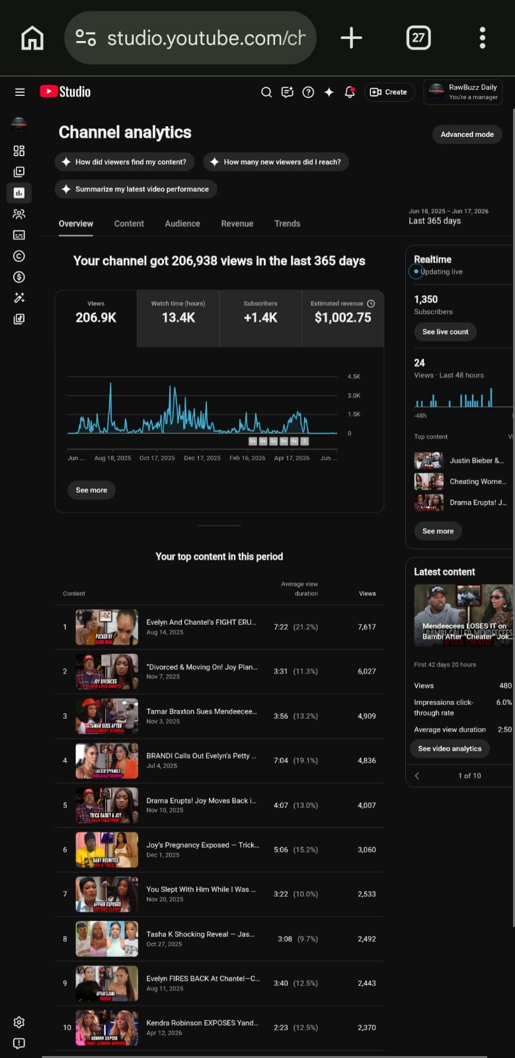Go to Dashboard from sidebar grid icon
Viewport: 515px width, 1058px height.
click(x=19, y=151)
